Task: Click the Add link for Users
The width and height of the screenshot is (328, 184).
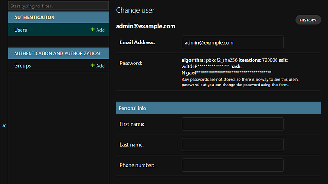Action: click(100, 30)
